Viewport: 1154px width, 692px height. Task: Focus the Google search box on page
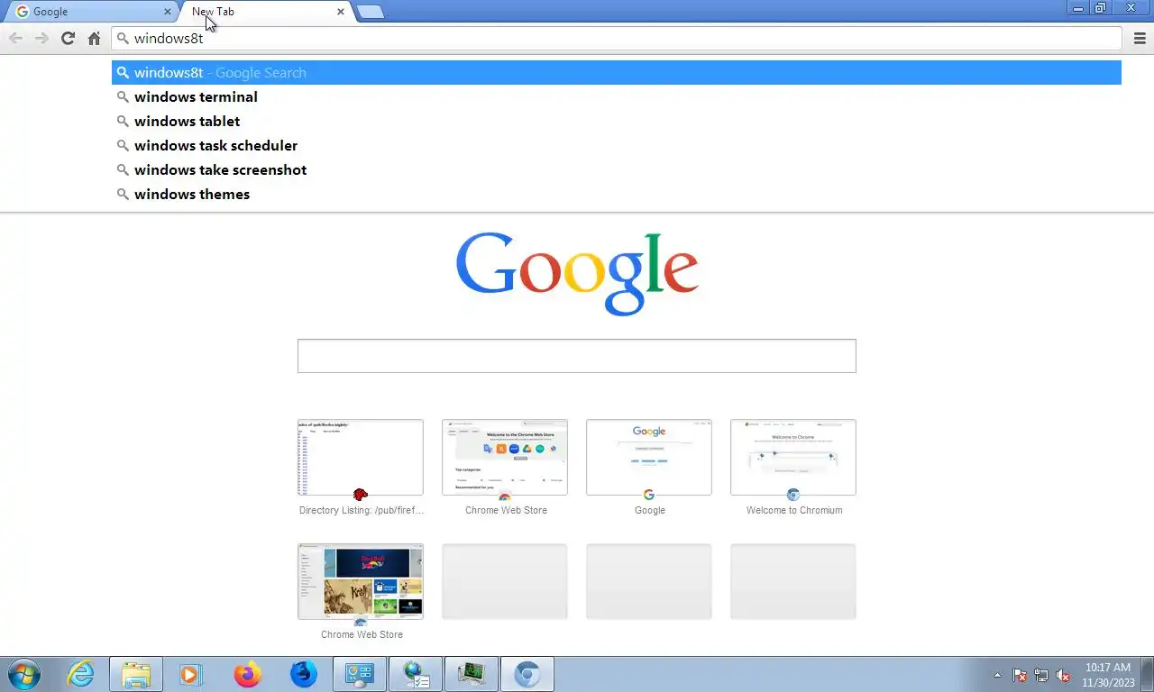[x=577, y=356]
